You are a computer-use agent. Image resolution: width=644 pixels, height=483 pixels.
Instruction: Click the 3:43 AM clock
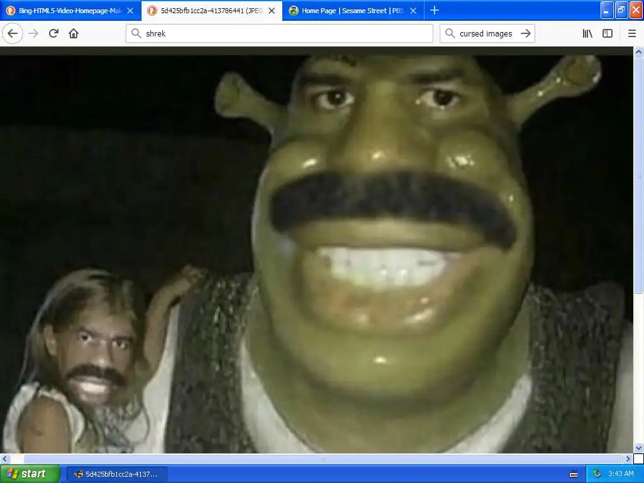pos(621,474)
